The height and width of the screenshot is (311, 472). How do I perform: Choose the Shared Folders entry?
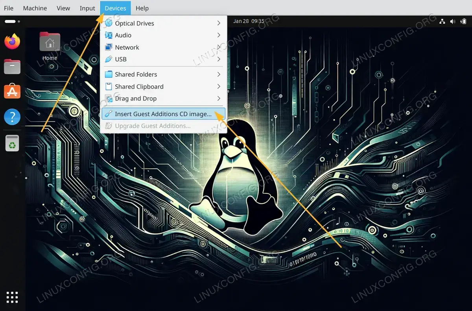(164, 74)
